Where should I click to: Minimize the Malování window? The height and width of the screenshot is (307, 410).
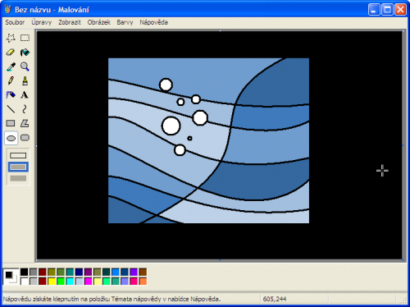pyautogui.click(x=374, y=10)
